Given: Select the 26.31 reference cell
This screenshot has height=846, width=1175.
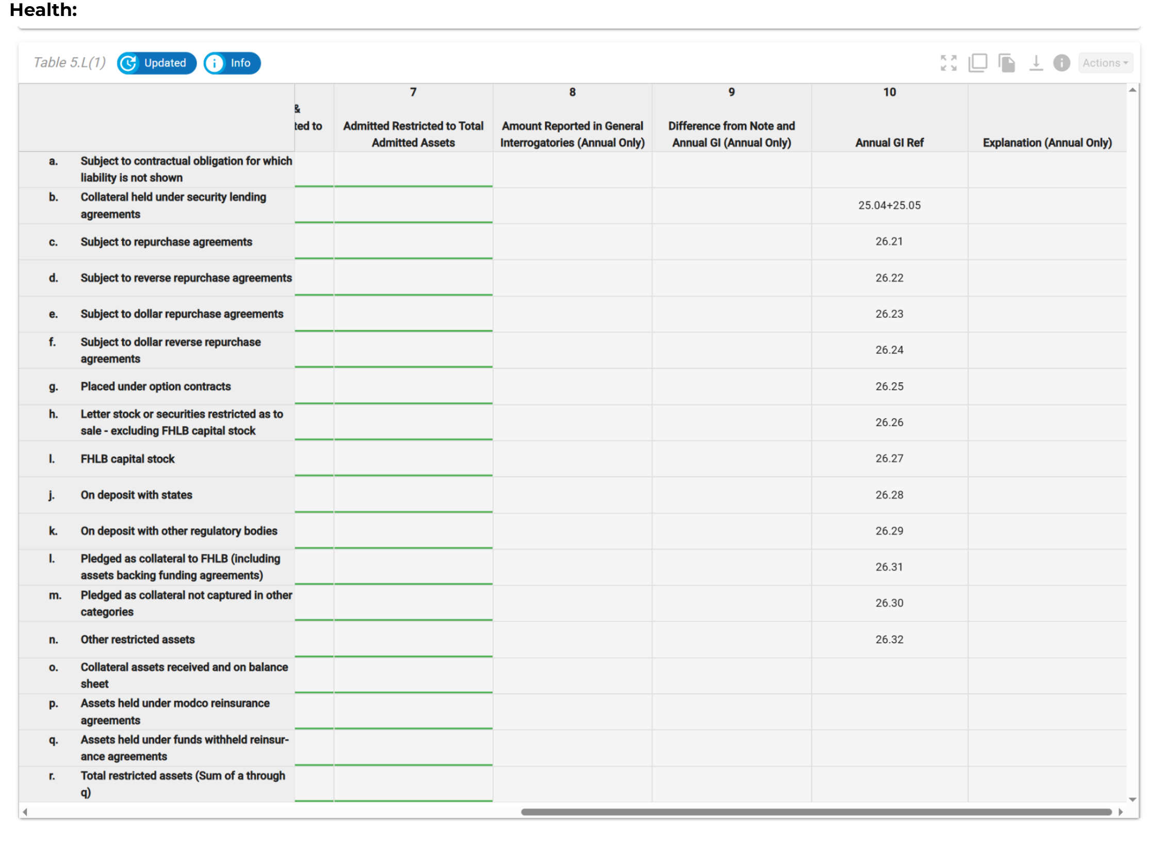Looking at the screenshot, I should (x=889, y=567).
